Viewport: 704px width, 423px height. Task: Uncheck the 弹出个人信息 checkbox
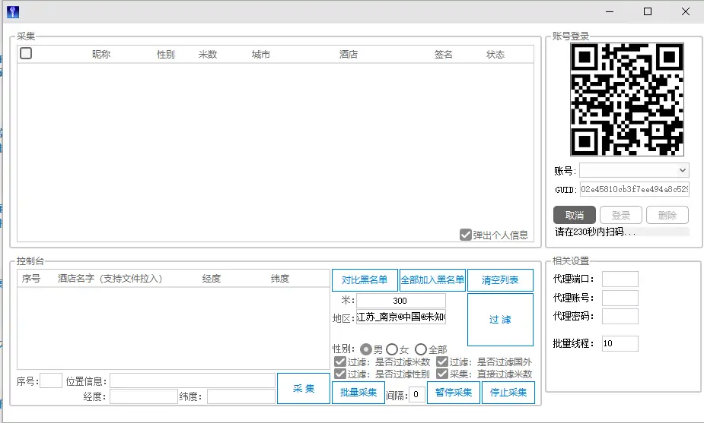click(466, 235)
